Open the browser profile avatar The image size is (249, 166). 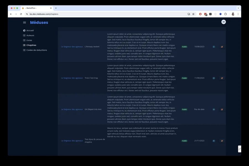tap(233, 14)
